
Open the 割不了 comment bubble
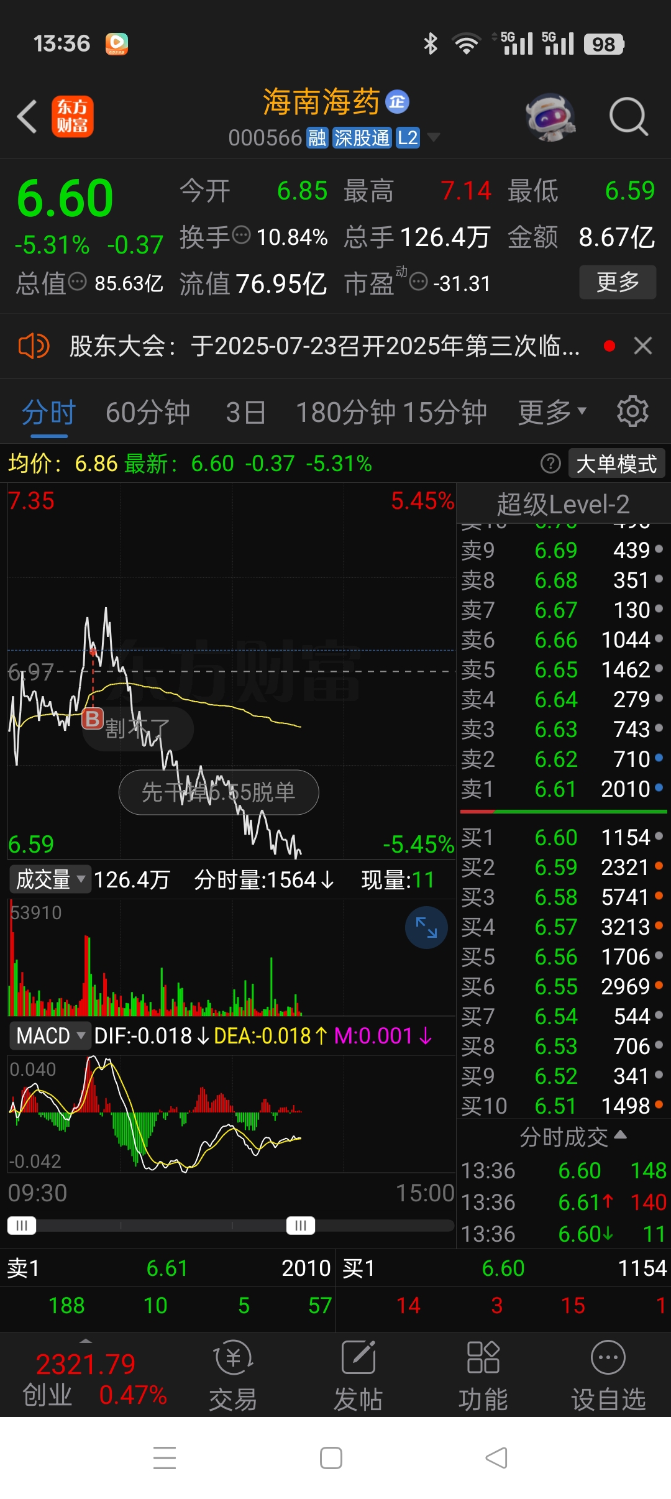[x=138, y=728]
